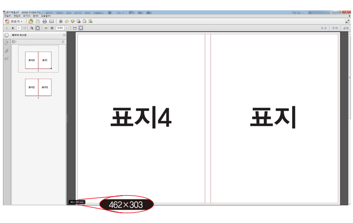Image resolution: width=353 pixels, height=223 pixels.
Task: Click the Open file folder icon
Action: pos(31,22)
